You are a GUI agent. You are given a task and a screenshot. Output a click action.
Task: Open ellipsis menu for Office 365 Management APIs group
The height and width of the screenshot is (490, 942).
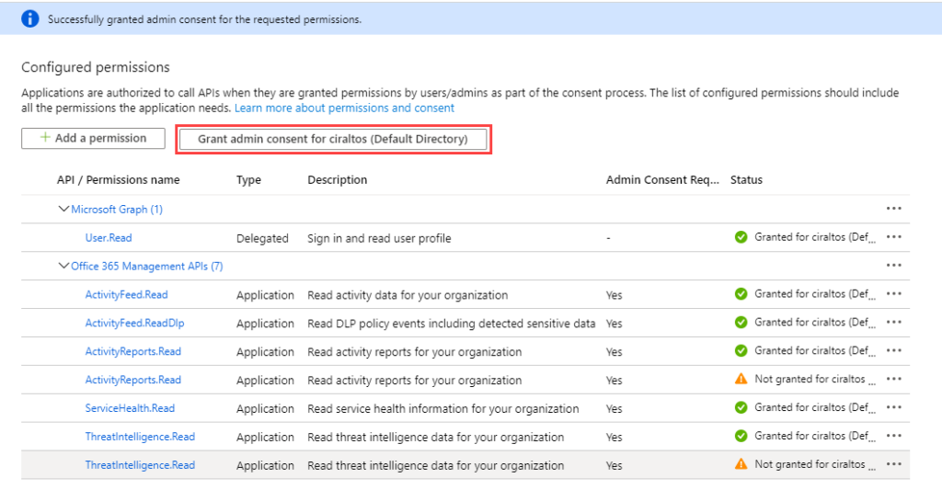click(x=894, y=265)
